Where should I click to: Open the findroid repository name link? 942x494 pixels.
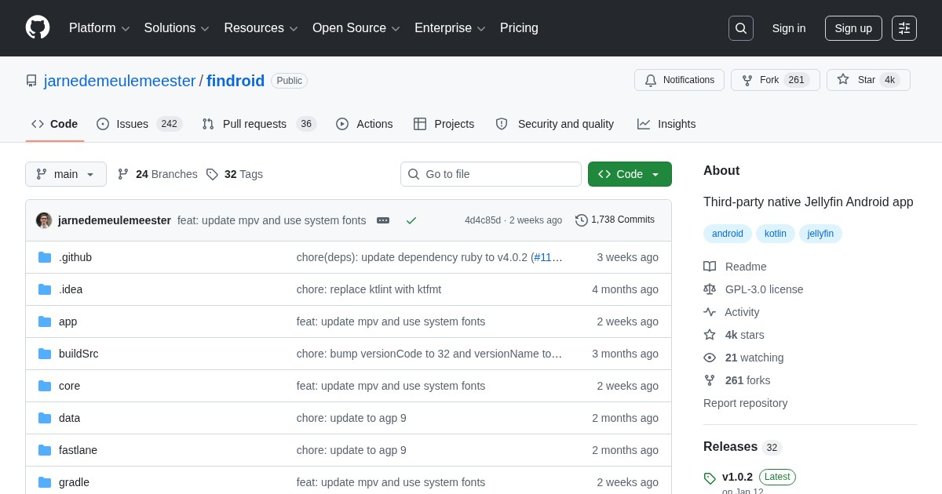235,81
